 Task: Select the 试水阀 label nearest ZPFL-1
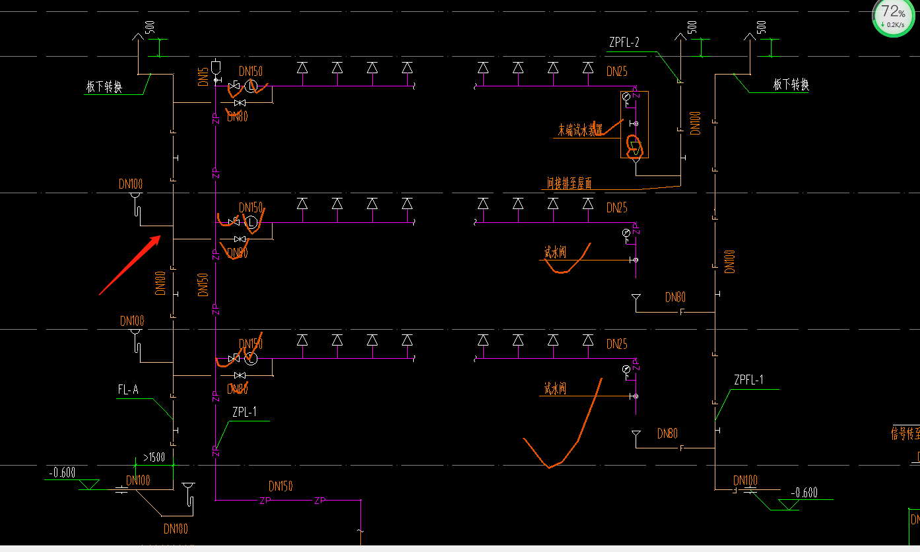(x=555, y=388)
